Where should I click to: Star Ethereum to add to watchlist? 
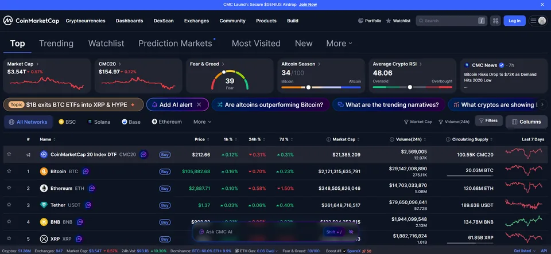pyautogui.click(x=9, y=188)
